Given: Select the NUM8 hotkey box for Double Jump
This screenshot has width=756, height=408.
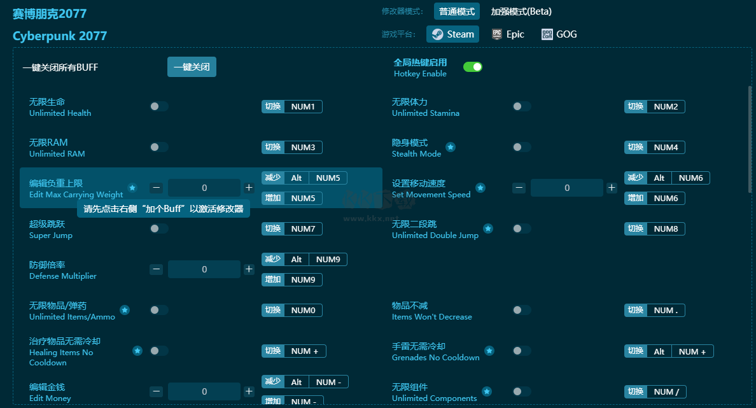Looking at the screenshot, I should [654, 229].
